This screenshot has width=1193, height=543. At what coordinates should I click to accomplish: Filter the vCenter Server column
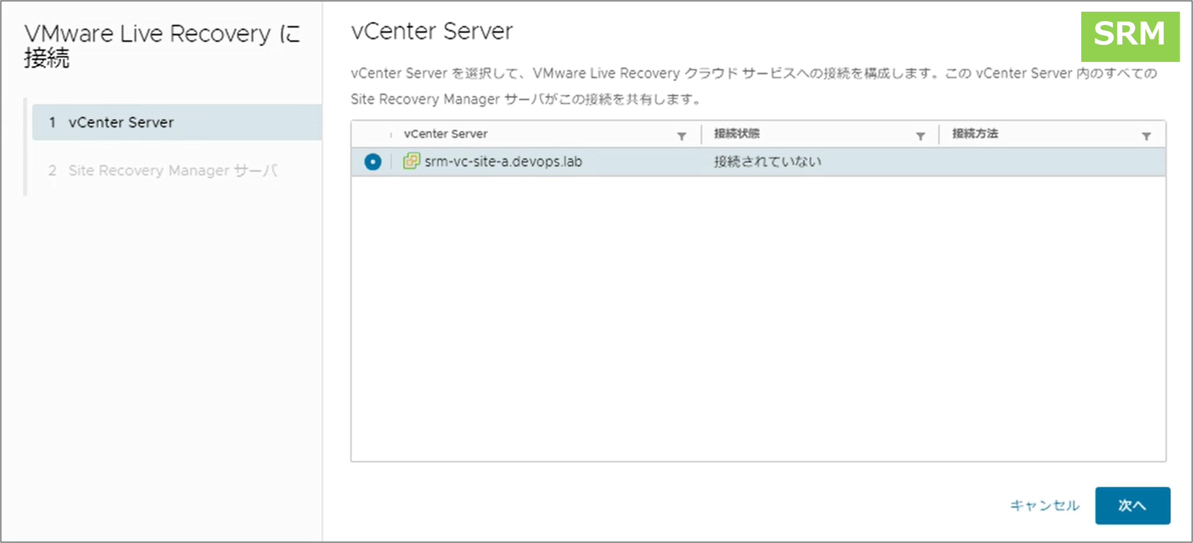[x=681, y=136]
